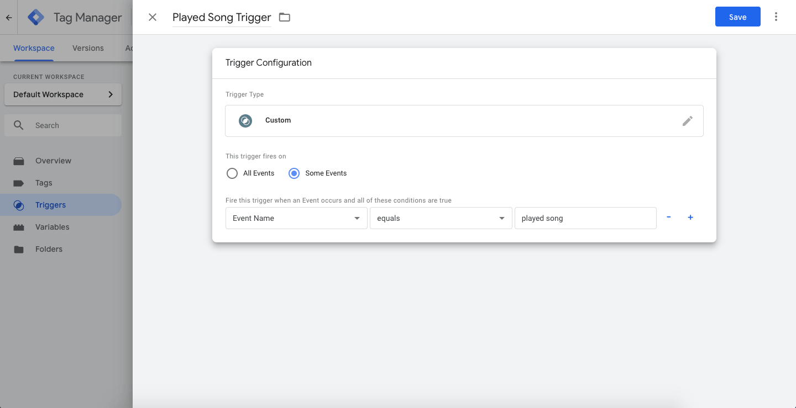This screenshot has width=796, height=408.
Task: Remove the condition with minus button
Action: [x=669, y=218]
